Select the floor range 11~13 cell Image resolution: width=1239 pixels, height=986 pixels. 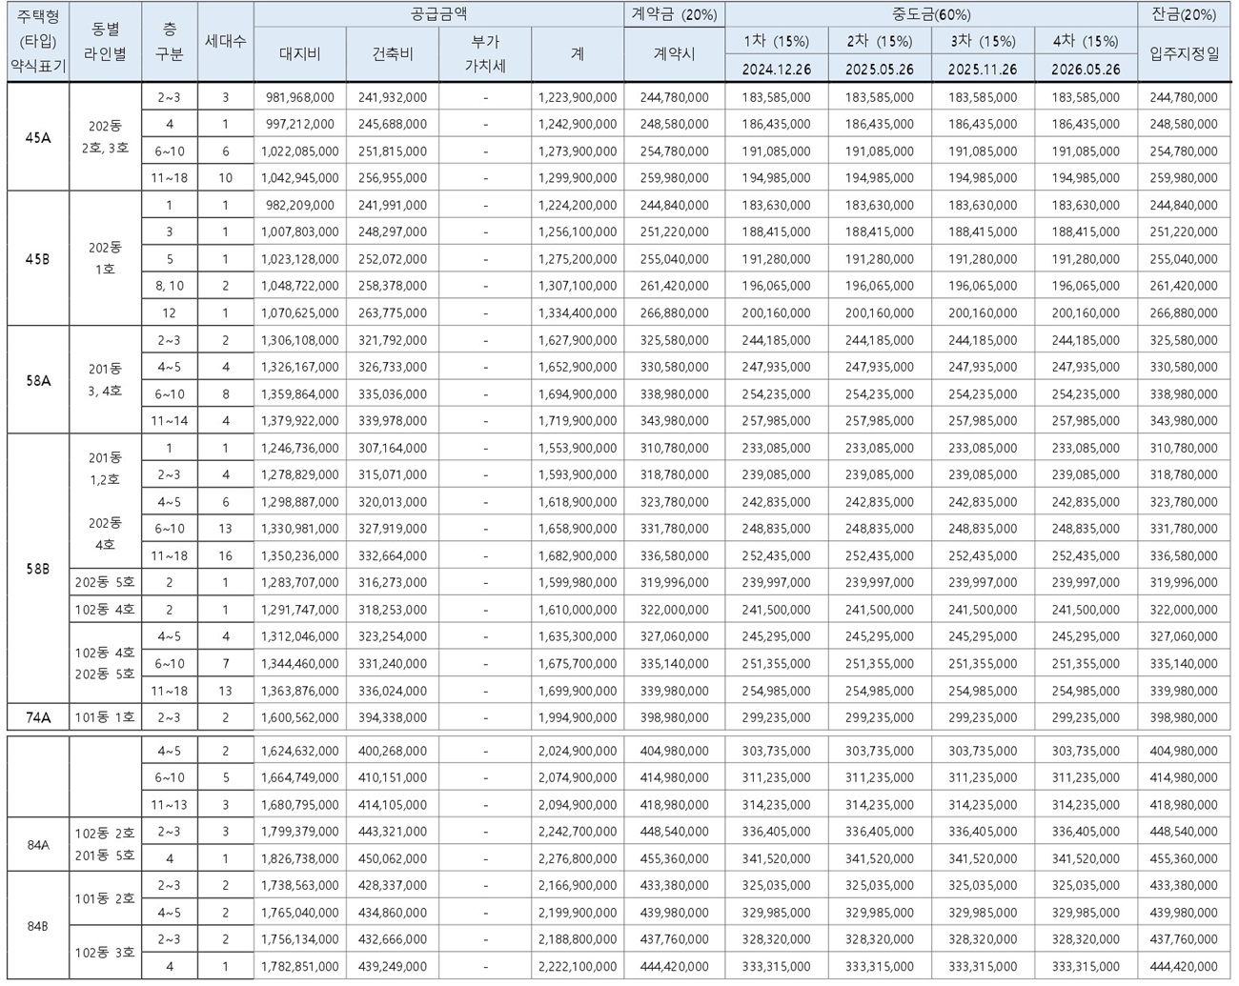coord(169,804)
